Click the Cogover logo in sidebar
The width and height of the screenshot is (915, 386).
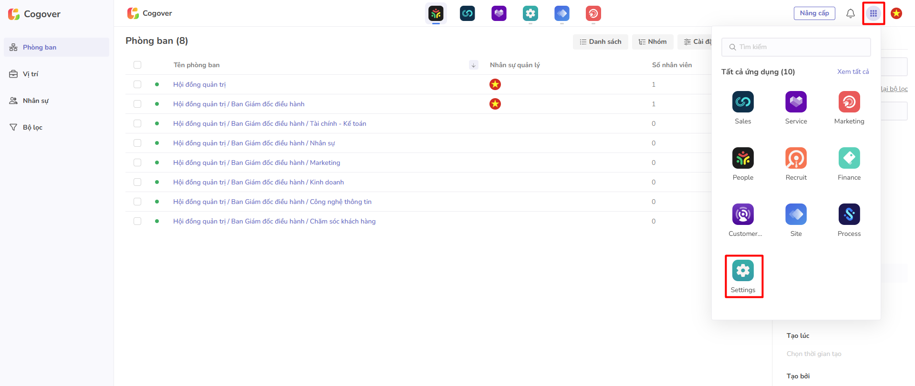click(34, 14)
